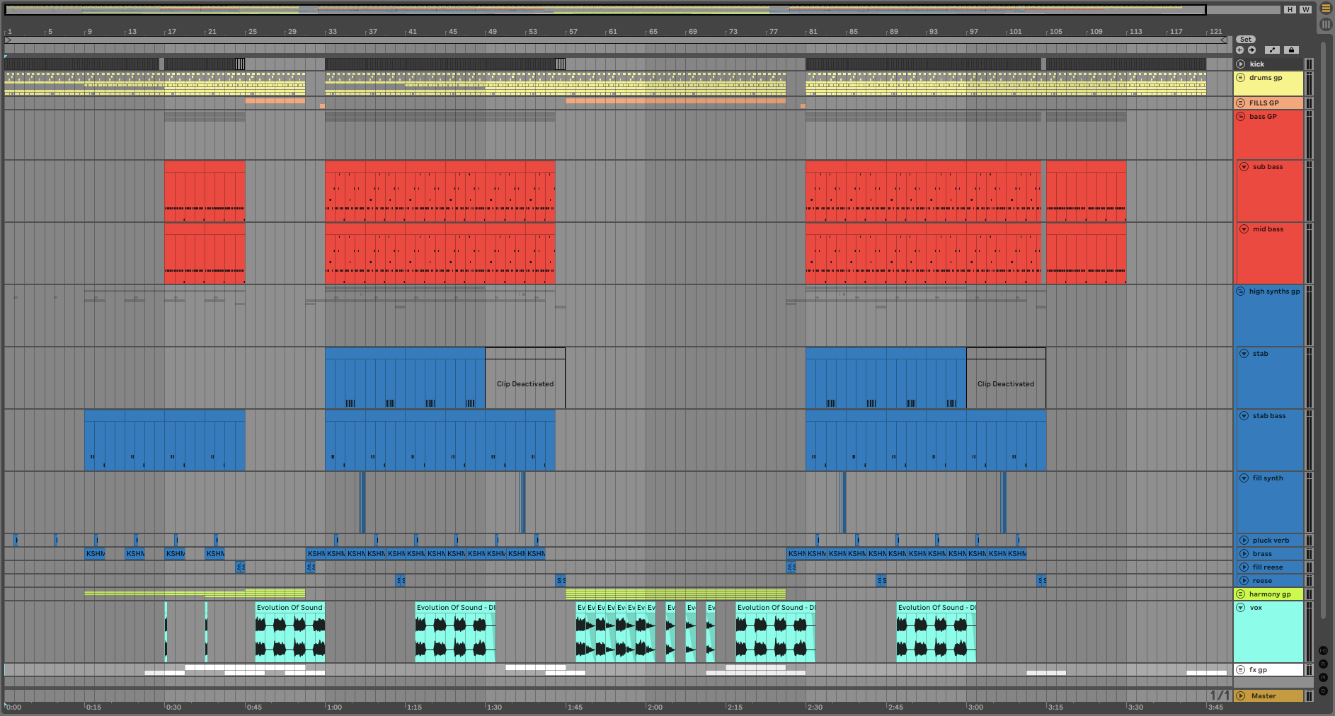Screen dimensions: 1335x716
Task: Select the harmony gp track header
Action: pyautogui.click(x=1269, y=594)
